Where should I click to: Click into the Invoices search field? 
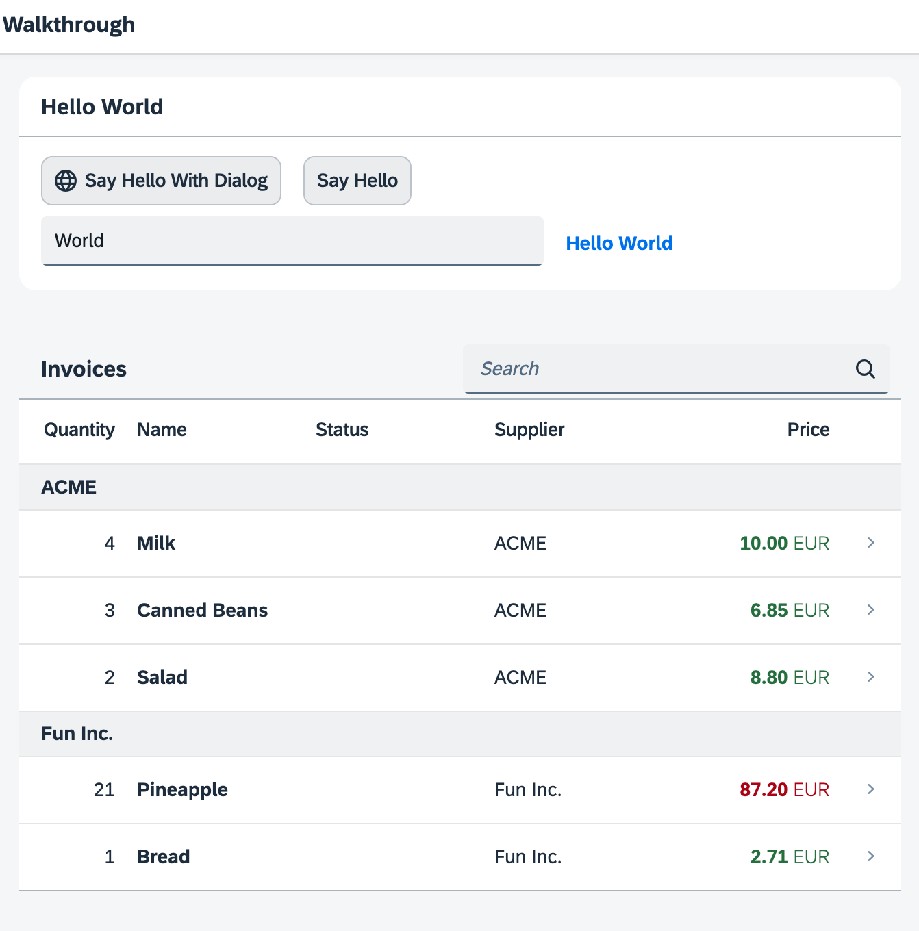point(657,369)
